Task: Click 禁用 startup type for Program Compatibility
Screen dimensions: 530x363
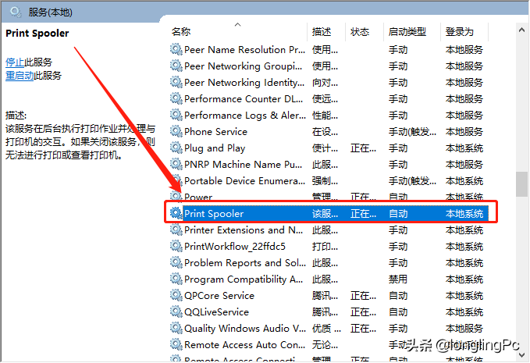Action: tap(398, 279)
